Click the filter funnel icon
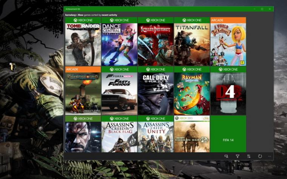Image resolution: width=287 pixels, height=179 pixels. (238, 156)
